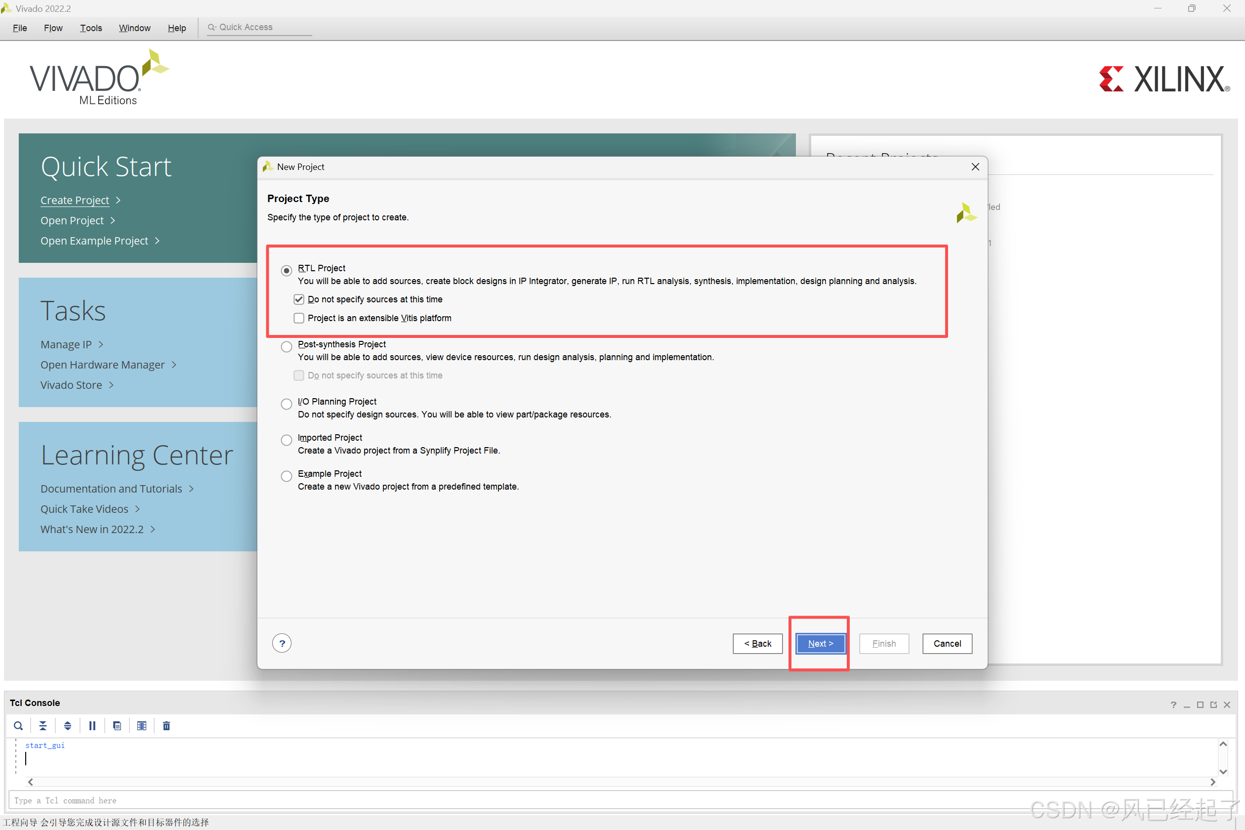Close the Tcl Console panel
The height and width of the screenshot is (830, 1245).
click(1227, 705)
